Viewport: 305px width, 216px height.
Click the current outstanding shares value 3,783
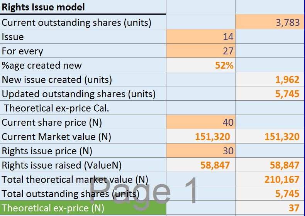(x=270, y=22)
